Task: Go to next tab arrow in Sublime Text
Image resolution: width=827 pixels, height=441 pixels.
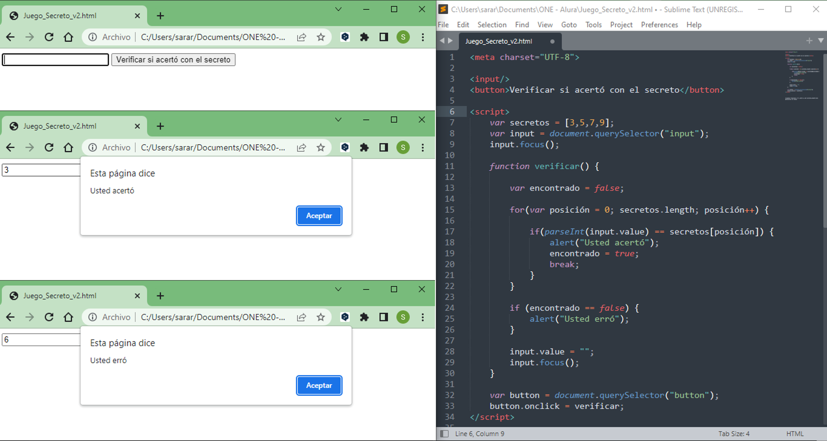Action: pyautogui.click(x=450, y=41)
